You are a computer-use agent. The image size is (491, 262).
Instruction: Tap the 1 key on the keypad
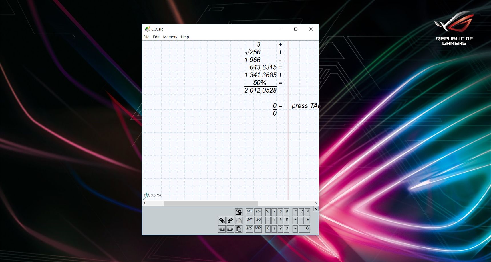(274, 229)
